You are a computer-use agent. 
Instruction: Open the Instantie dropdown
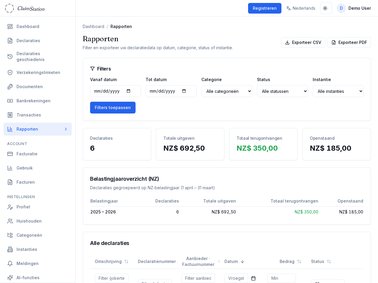click(x=338, y=91)
